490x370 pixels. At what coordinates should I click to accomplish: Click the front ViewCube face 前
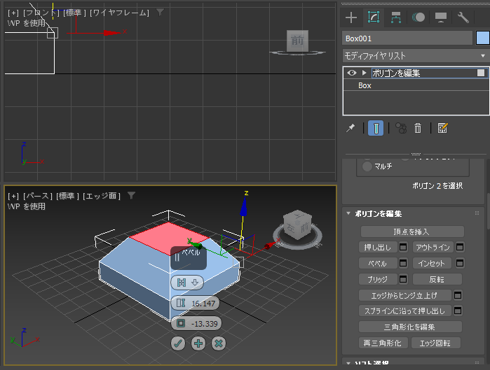pos(297,41)
